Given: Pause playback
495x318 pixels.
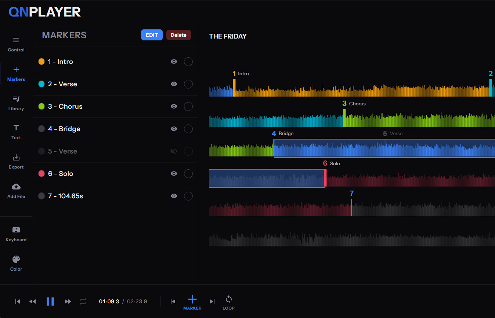Looking at the screenshot, I should [50, 301].
